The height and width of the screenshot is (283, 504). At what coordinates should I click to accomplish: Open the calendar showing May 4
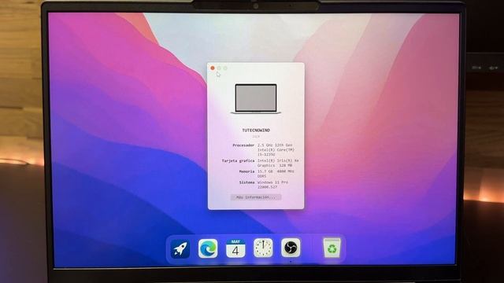[235, 248]
